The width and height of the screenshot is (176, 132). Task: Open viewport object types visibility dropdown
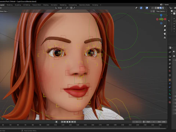[137, 8]
